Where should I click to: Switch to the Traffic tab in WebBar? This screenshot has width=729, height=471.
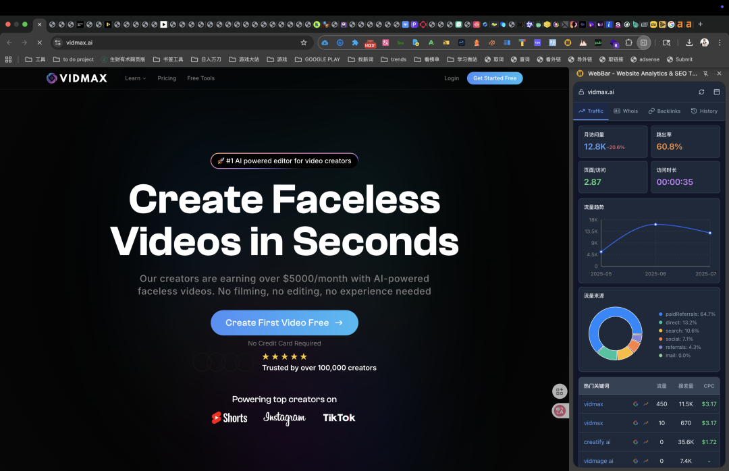tap(591, 111)
